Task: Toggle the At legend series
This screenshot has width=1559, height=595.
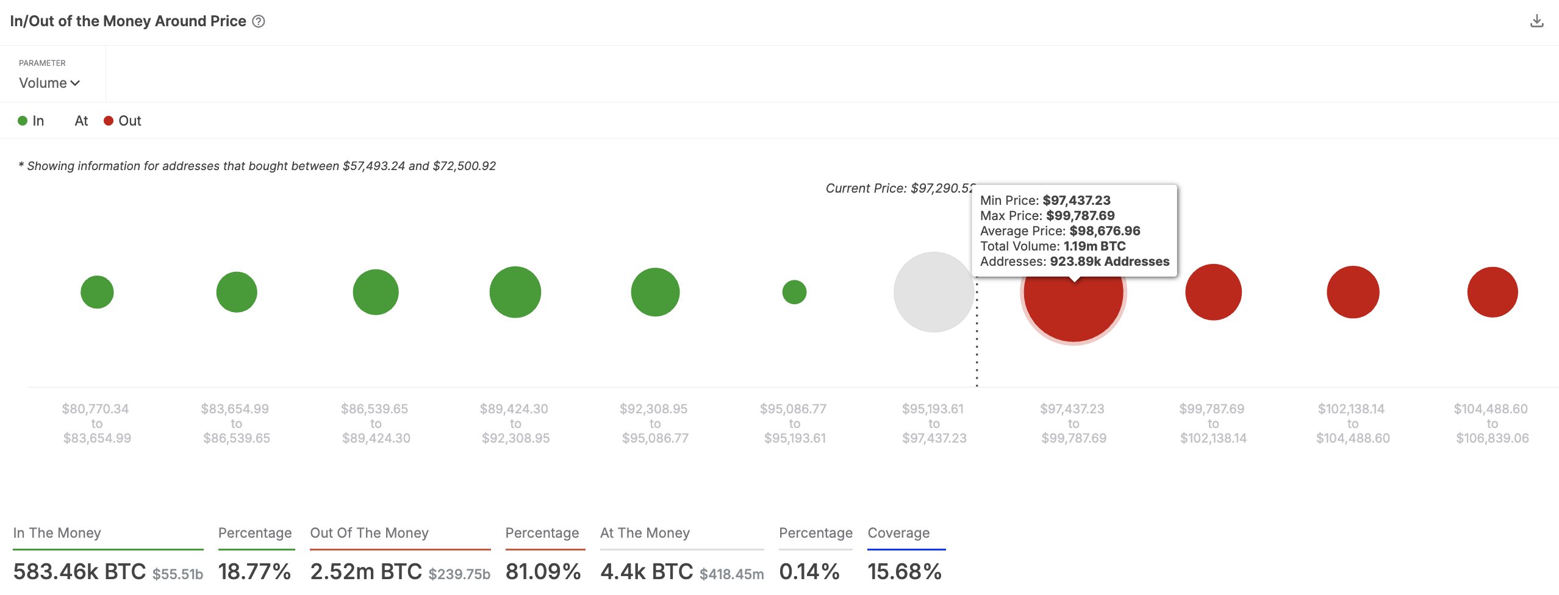Action: (x=81, y=121)
